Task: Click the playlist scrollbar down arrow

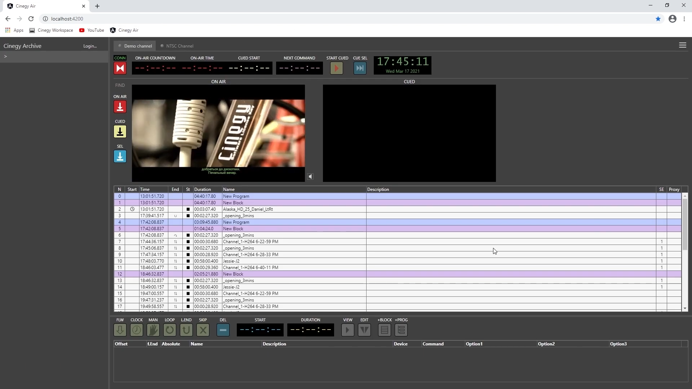Action: pyautogui.click(x=685, y=308)
